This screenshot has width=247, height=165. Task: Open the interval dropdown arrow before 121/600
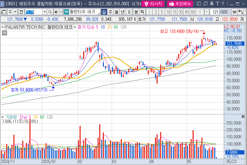(x=207, y=12)
